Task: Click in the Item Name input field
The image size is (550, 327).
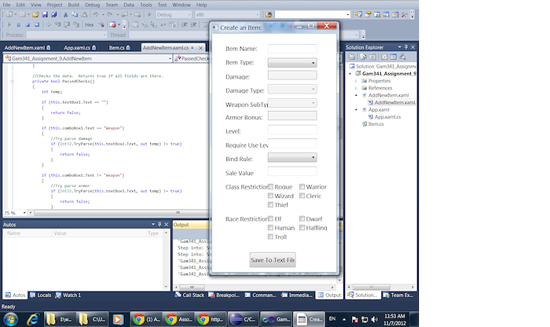Action: click(x=292, y=49)
